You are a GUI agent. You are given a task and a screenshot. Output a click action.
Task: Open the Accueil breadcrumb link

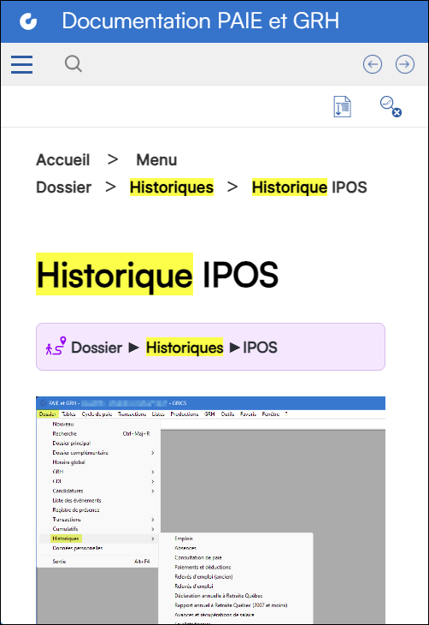63,160
